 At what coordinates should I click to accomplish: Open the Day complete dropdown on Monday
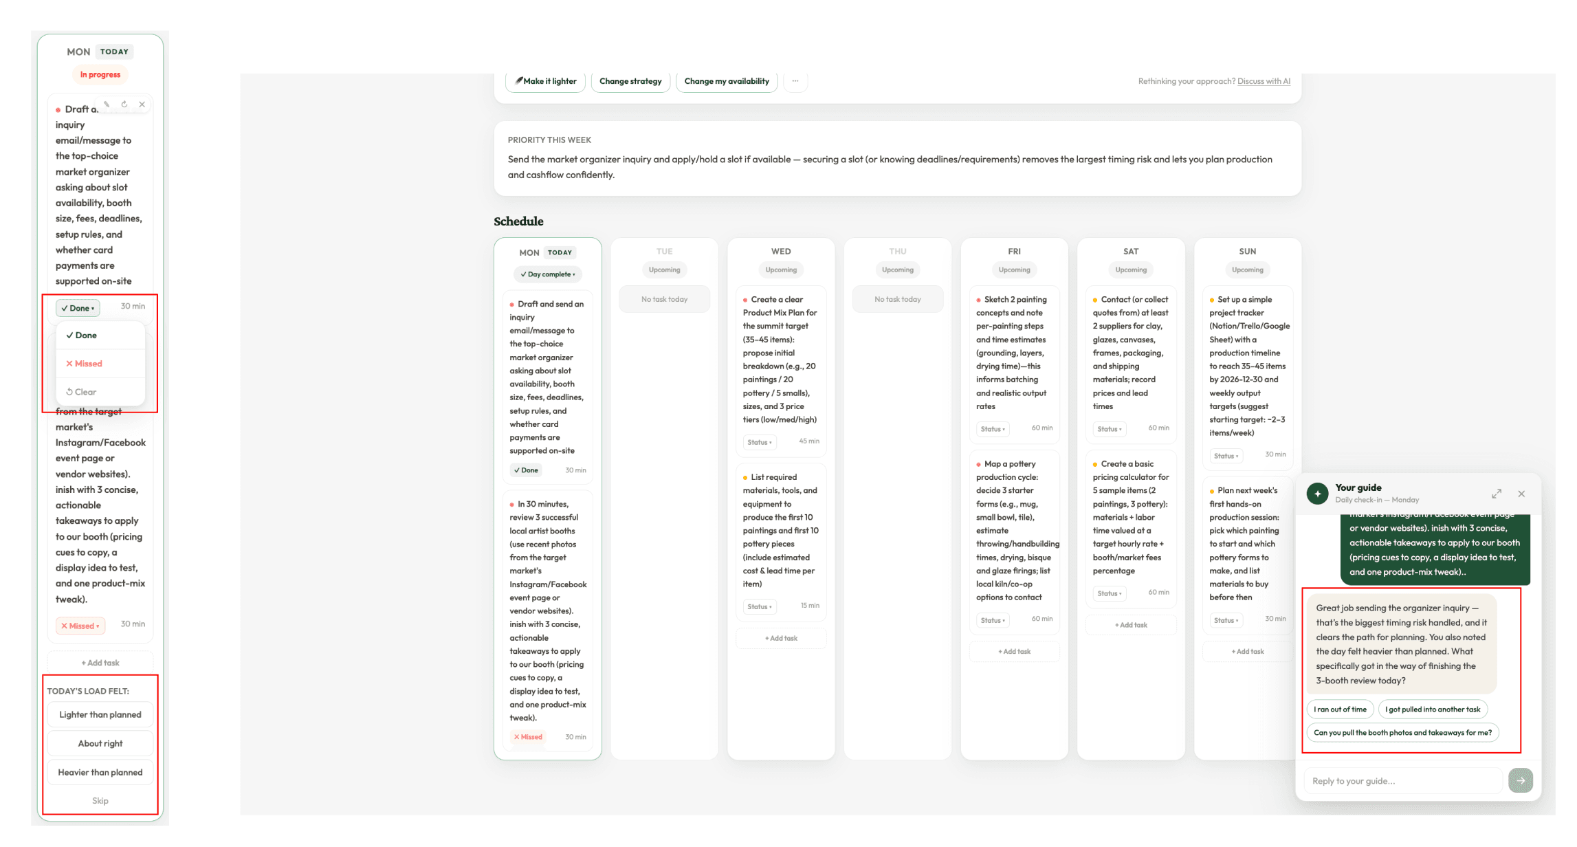coord(548,274)
